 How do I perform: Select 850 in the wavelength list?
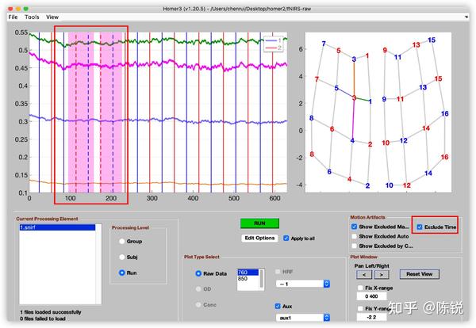pyautogui.click(x=248, y=279)
